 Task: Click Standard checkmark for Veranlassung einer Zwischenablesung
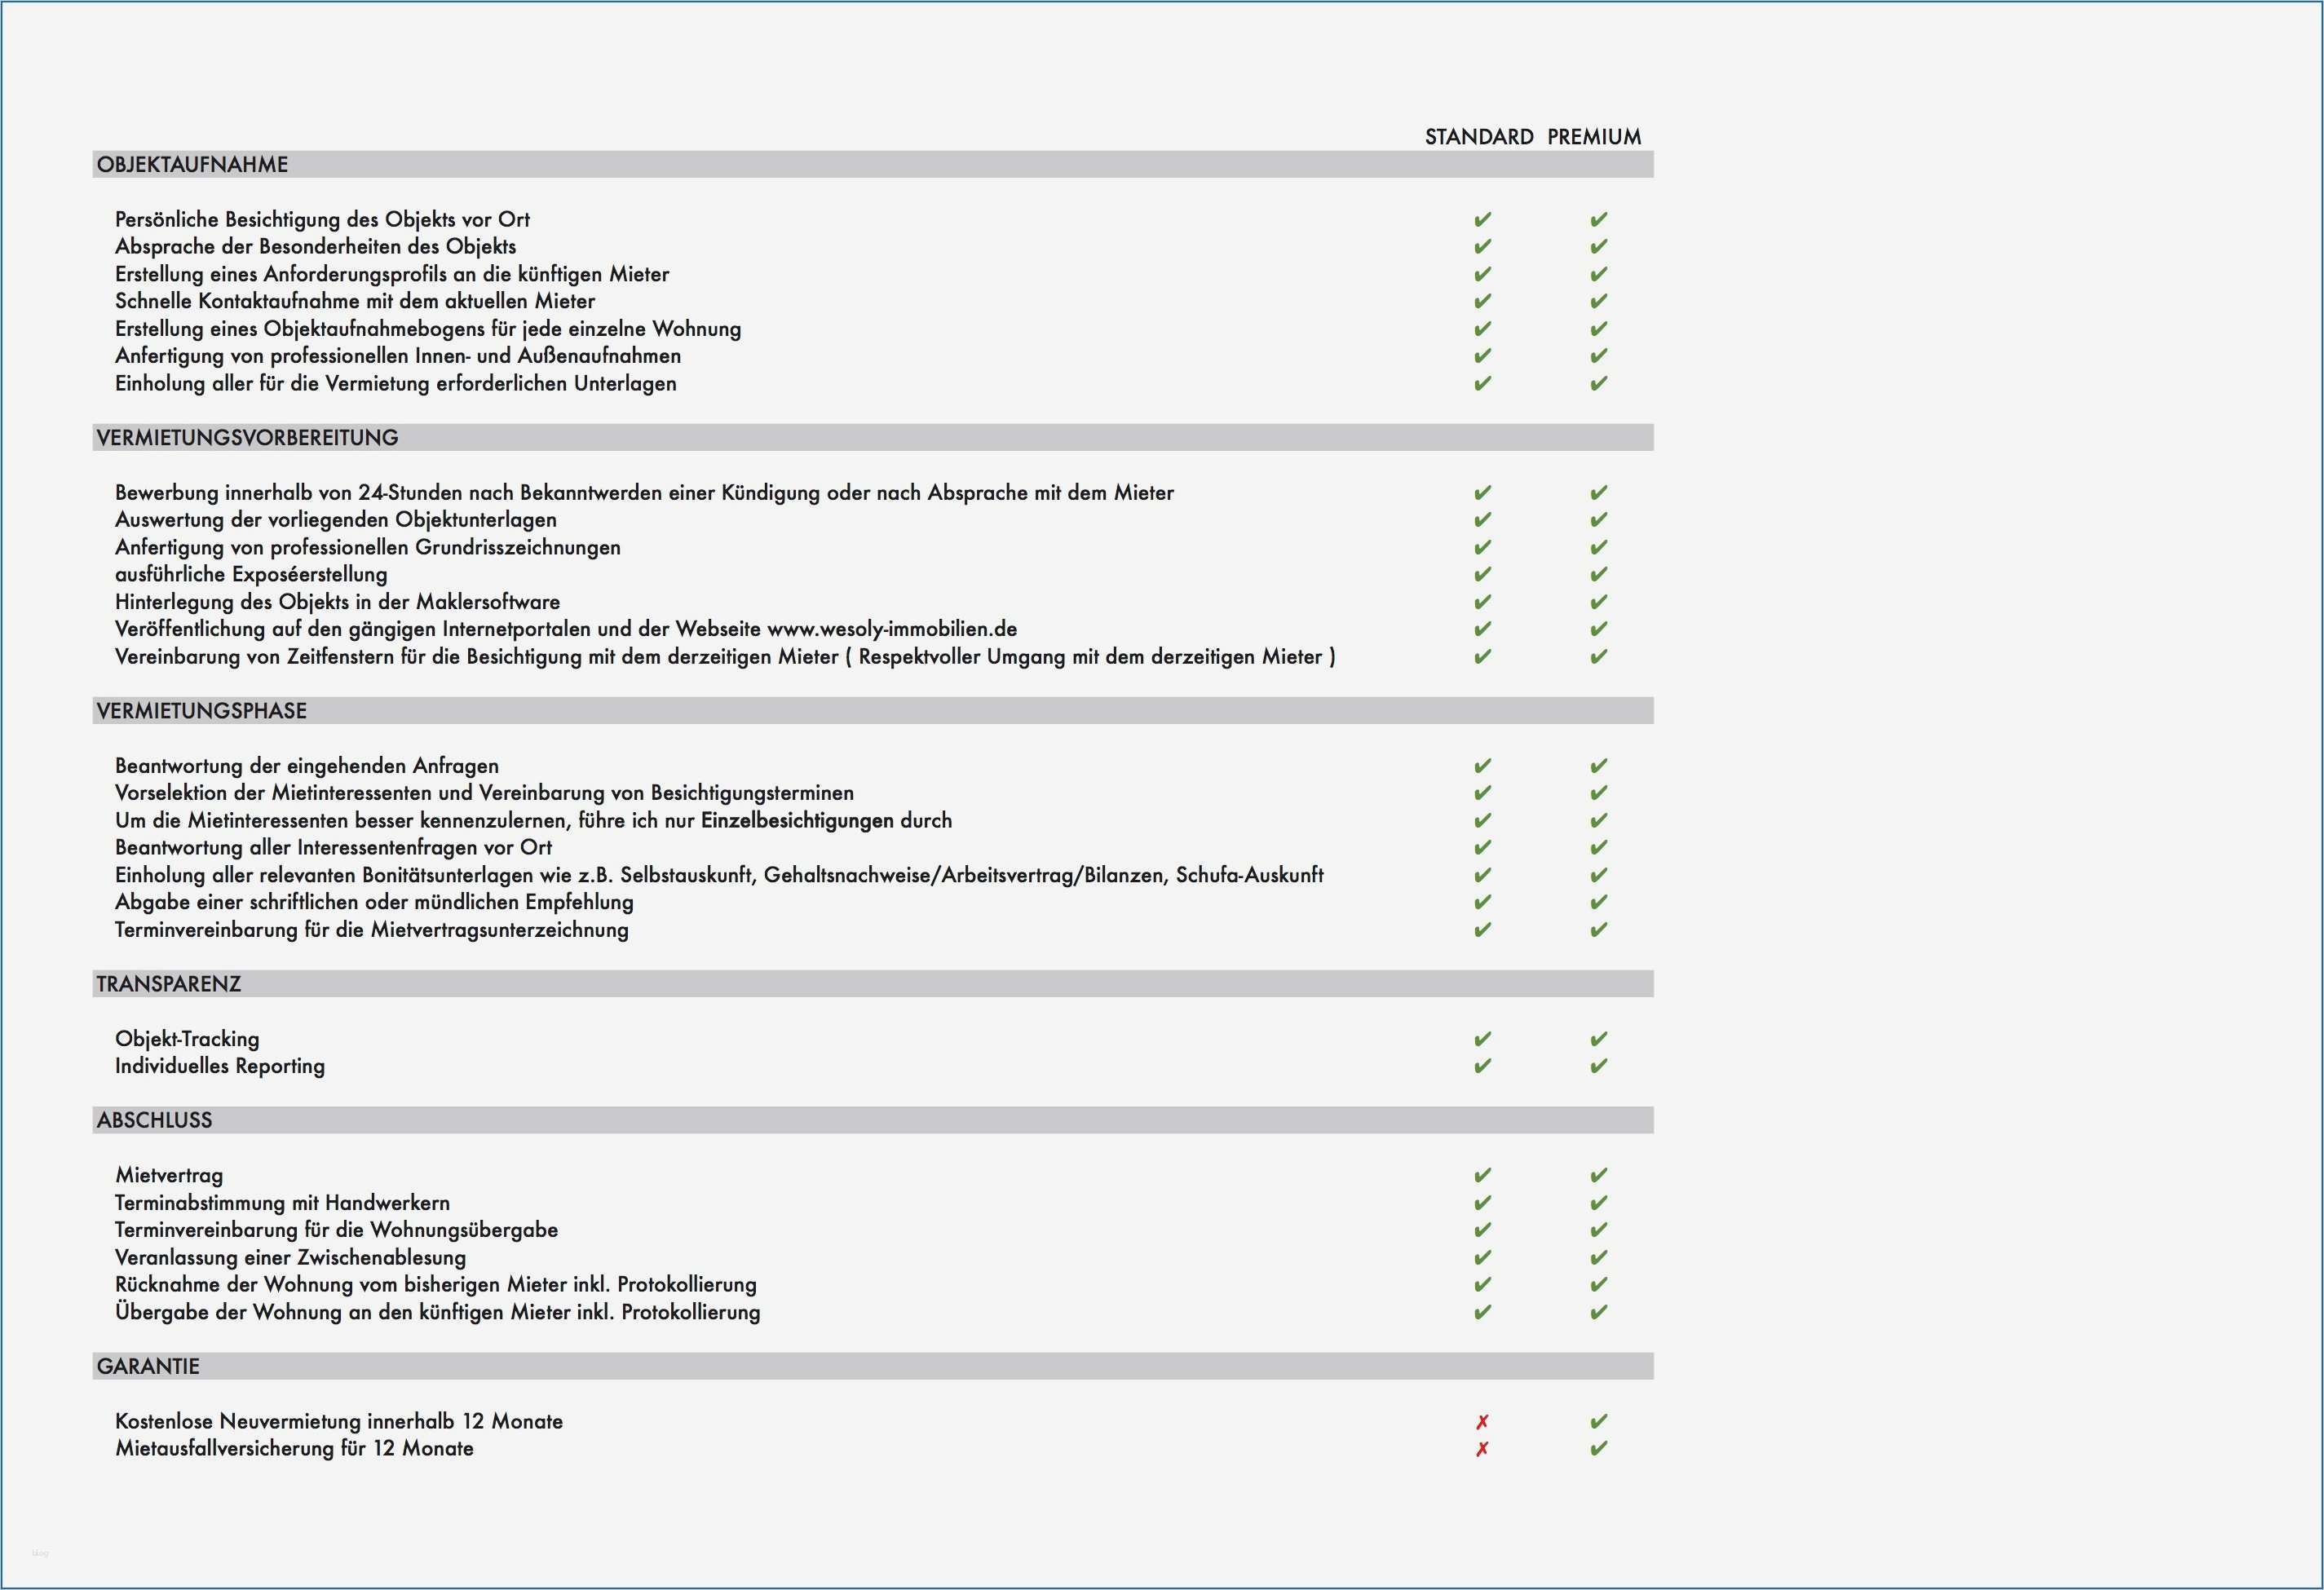tap(1482, 1257)
